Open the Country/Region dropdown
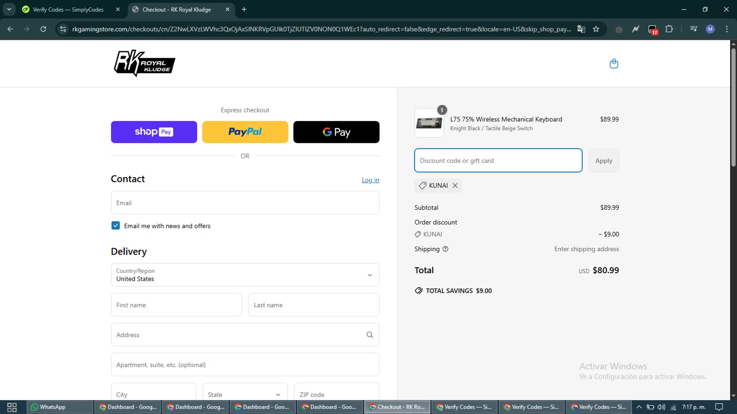This screenshot has width=737, height=414. [245, 275]
